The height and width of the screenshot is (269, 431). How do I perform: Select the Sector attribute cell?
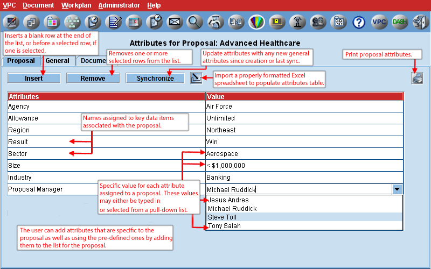106,153
